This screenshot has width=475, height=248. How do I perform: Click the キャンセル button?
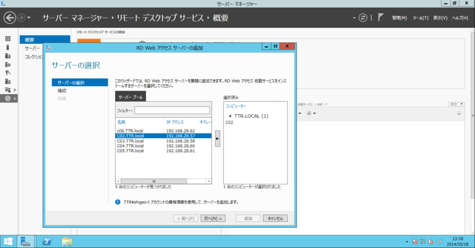(x=275, y=218)
